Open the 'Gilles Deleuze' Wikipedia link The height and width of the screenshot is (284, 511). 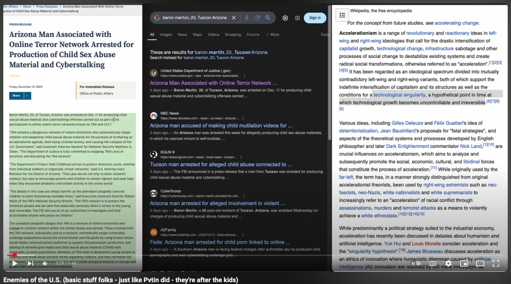coord(407,123)
